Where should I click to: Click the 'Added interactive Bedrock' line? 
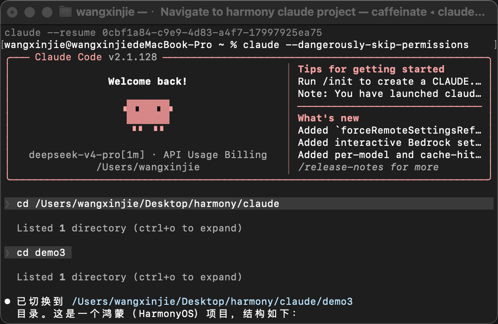(389, 142)
